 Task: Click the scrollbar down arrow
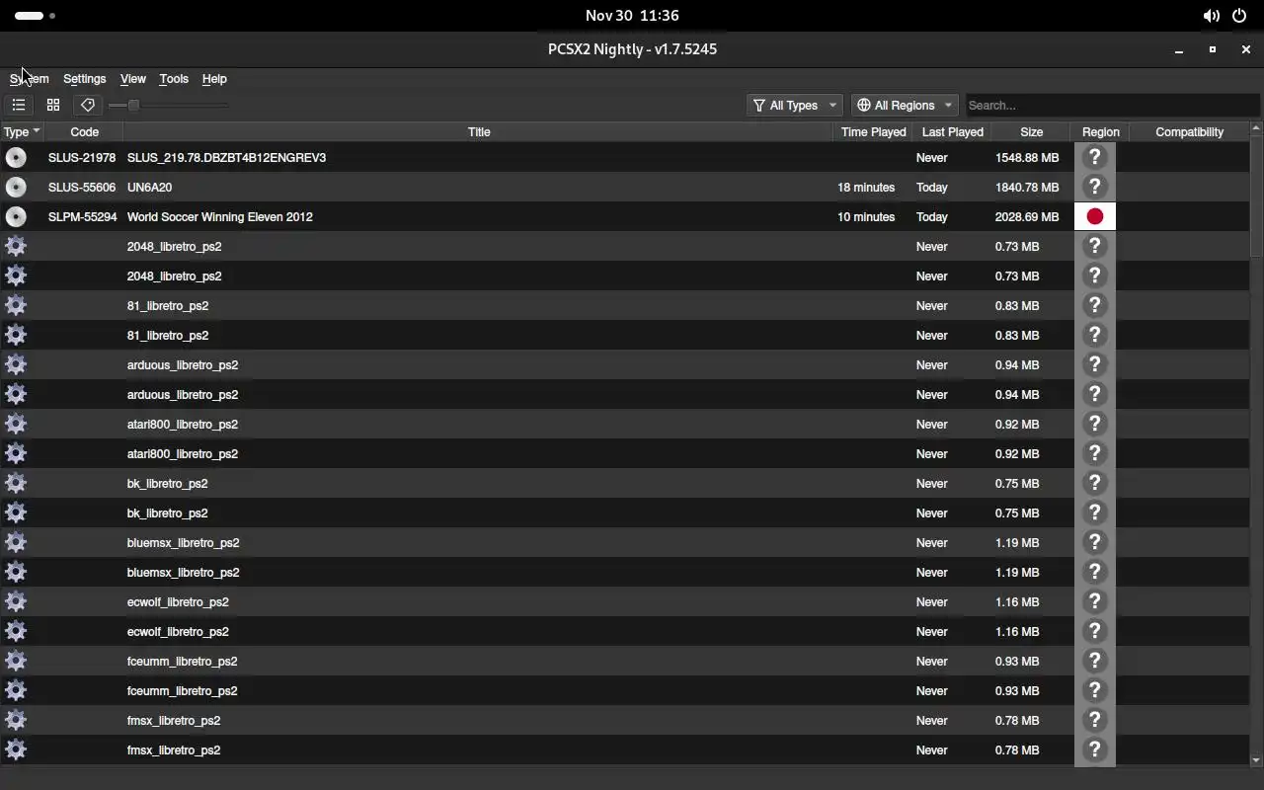1256,759
